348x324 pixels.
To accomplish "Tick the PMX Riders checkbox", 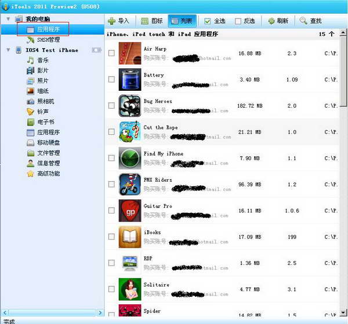I will [111, 184].
